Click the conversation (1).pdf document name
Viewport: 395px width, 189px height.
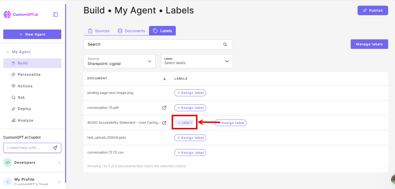point(103,108)
